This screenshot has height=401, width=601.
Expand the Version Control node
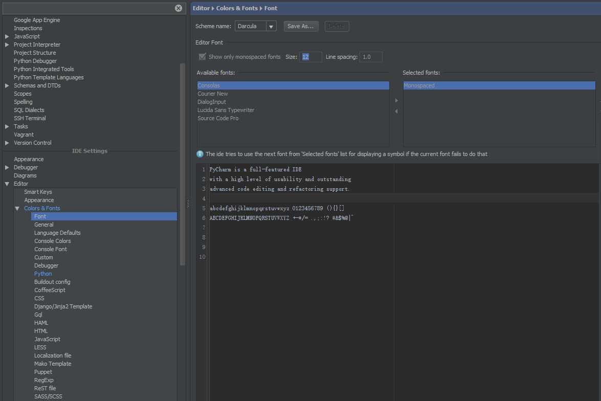pos(7,143)
